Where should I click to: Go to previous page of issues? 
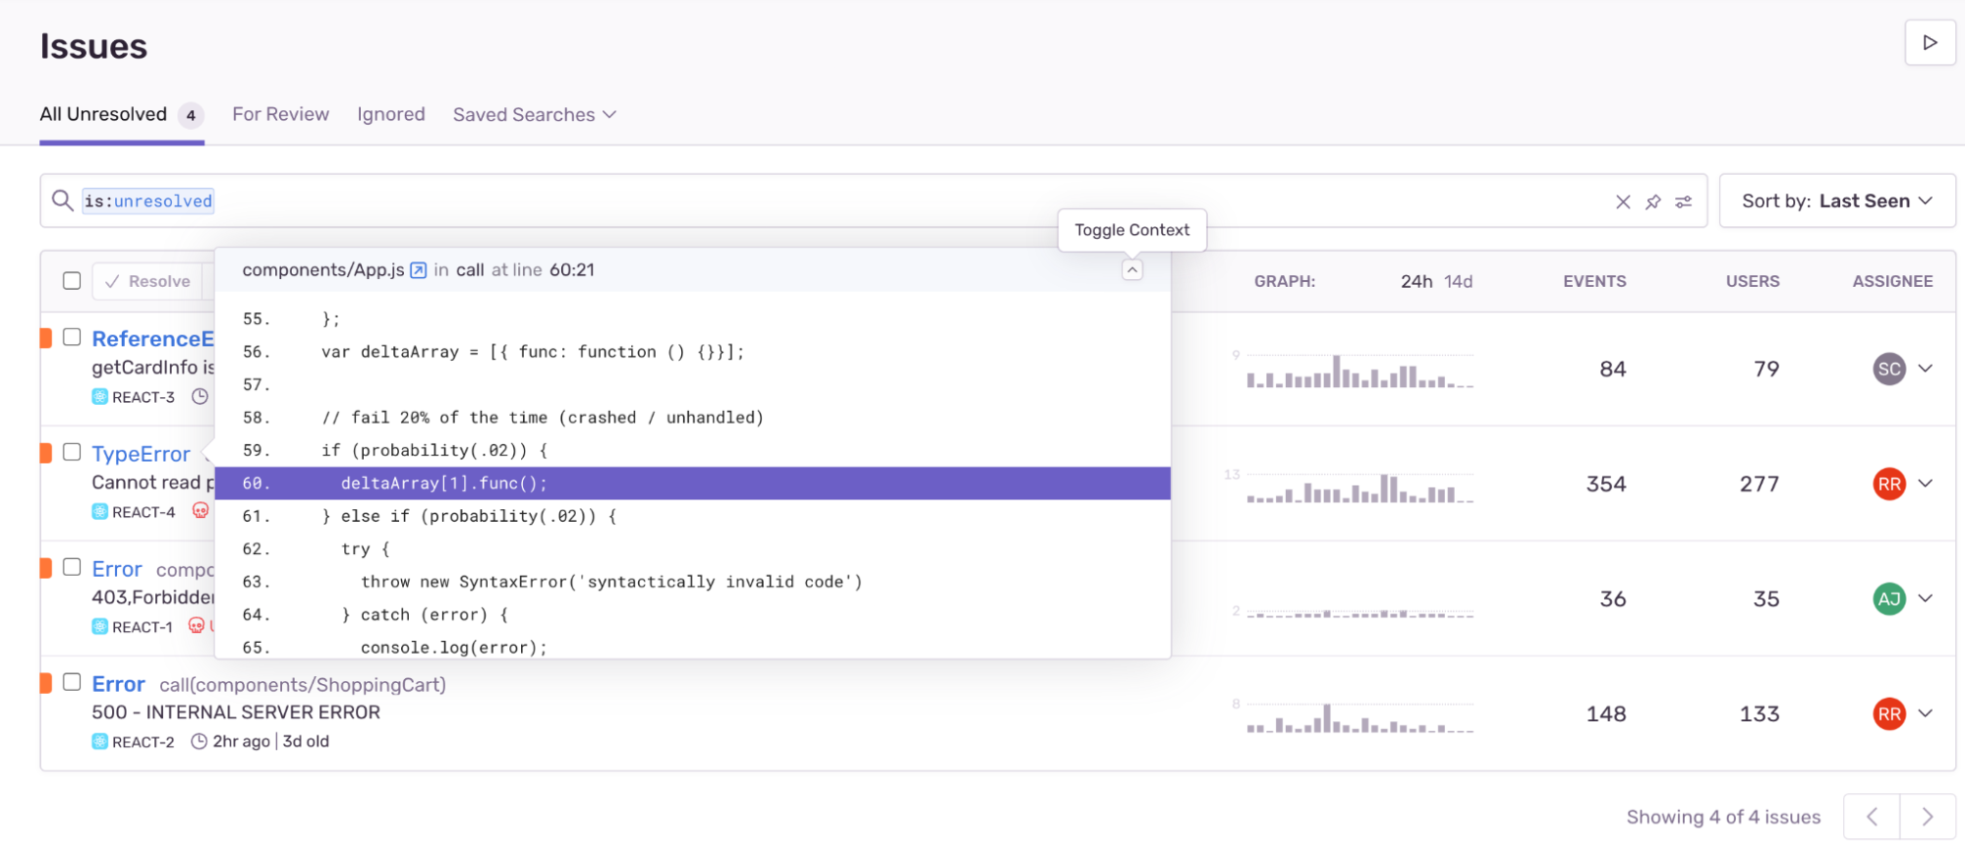[1872, 817]
